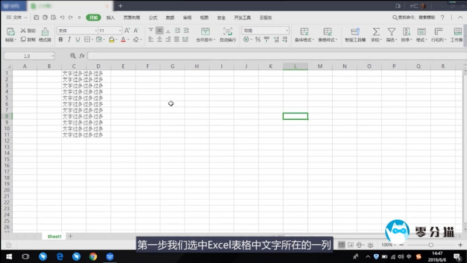Open the Formulas (公式) tab
The width and height of the screenshot is (467, 263).
(x=153, y=18)
